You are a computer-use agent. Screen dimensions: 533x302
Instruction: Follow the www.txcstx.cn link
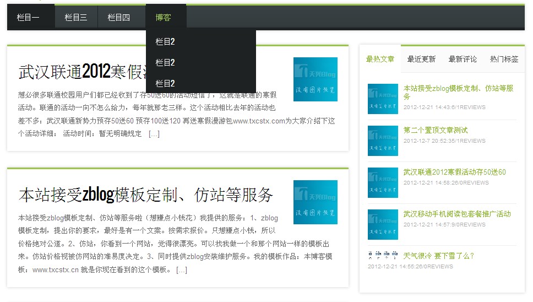[56, 269]
